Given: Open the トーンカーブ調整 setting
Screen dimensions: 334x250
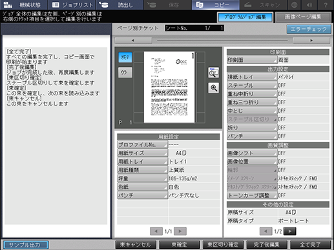Looking at the screenshot, I should [252, 195].
